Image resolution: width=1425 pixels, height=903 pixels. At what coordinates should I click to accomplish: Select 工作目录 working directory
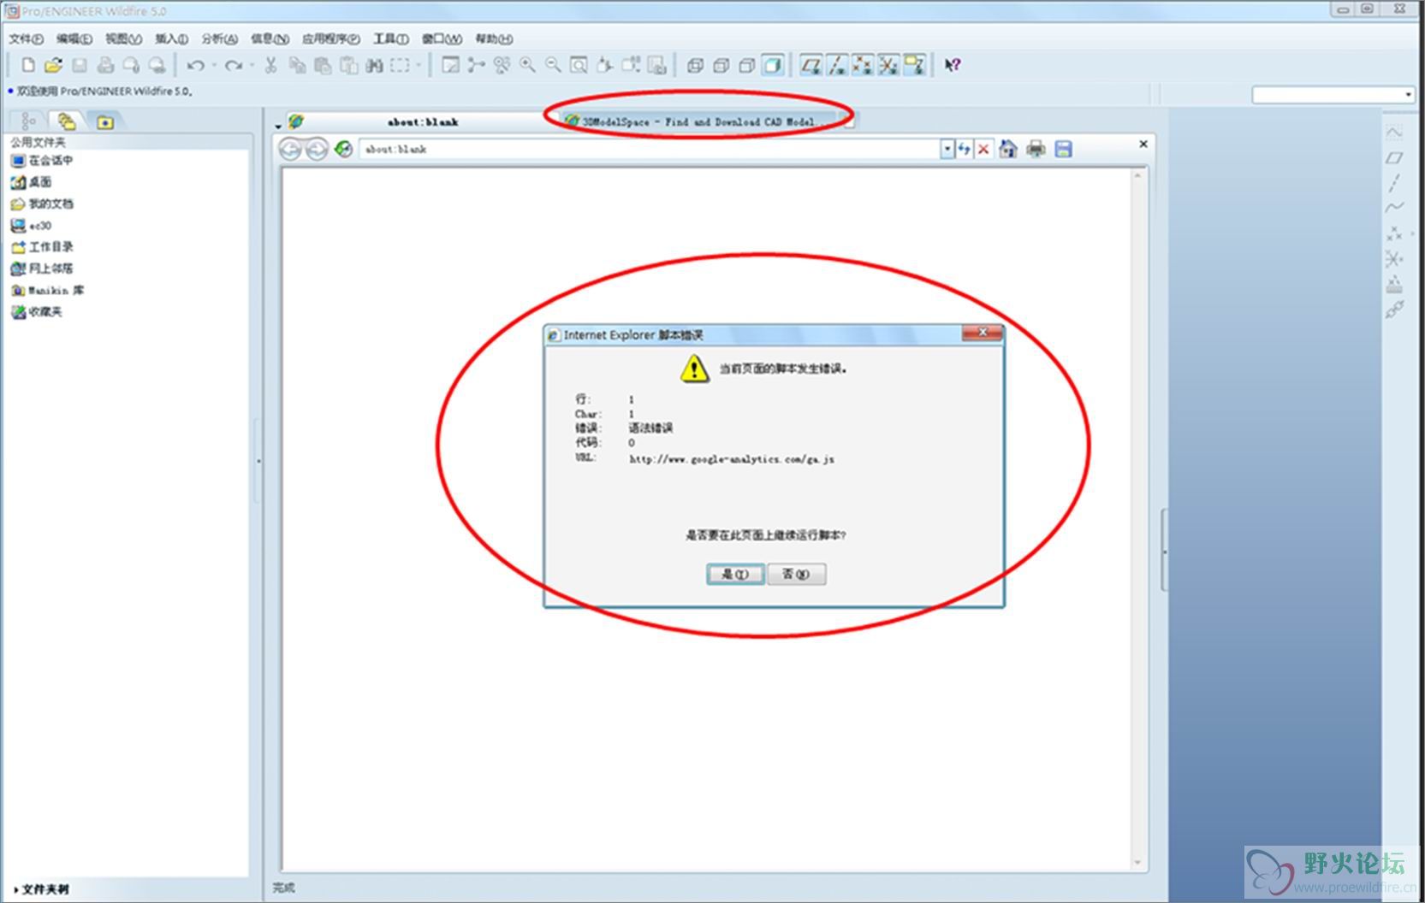(x=42, y=247)
